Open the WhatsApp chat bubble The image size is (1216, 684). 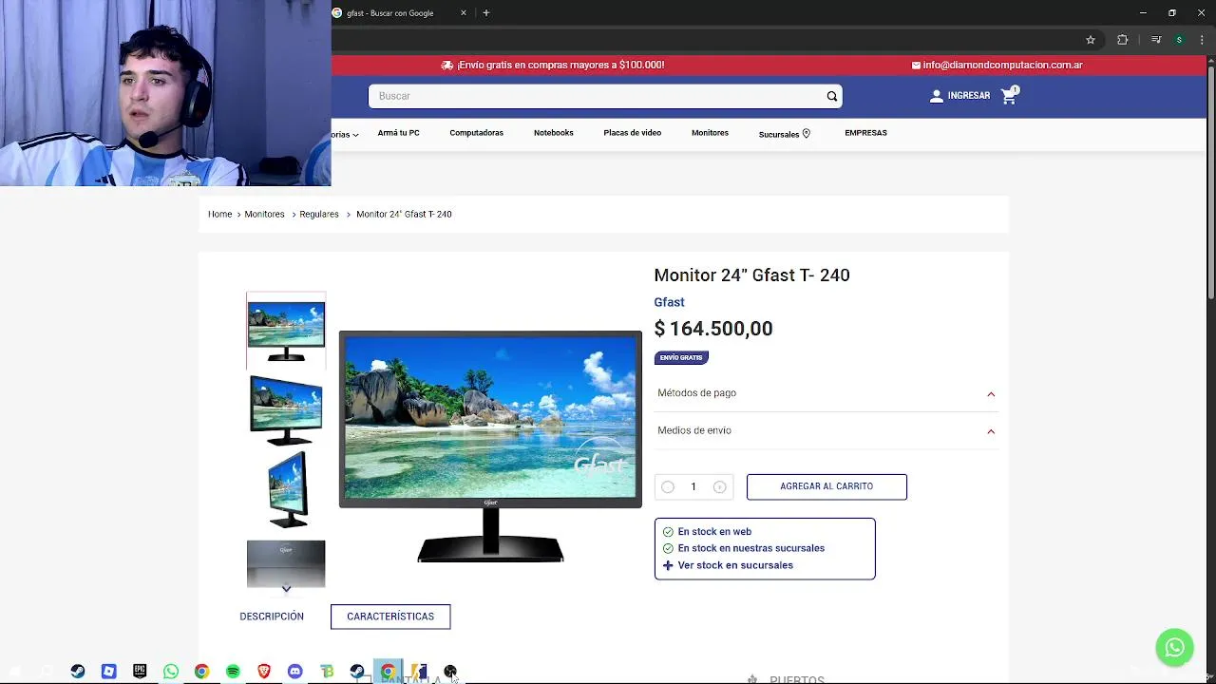1174,647
